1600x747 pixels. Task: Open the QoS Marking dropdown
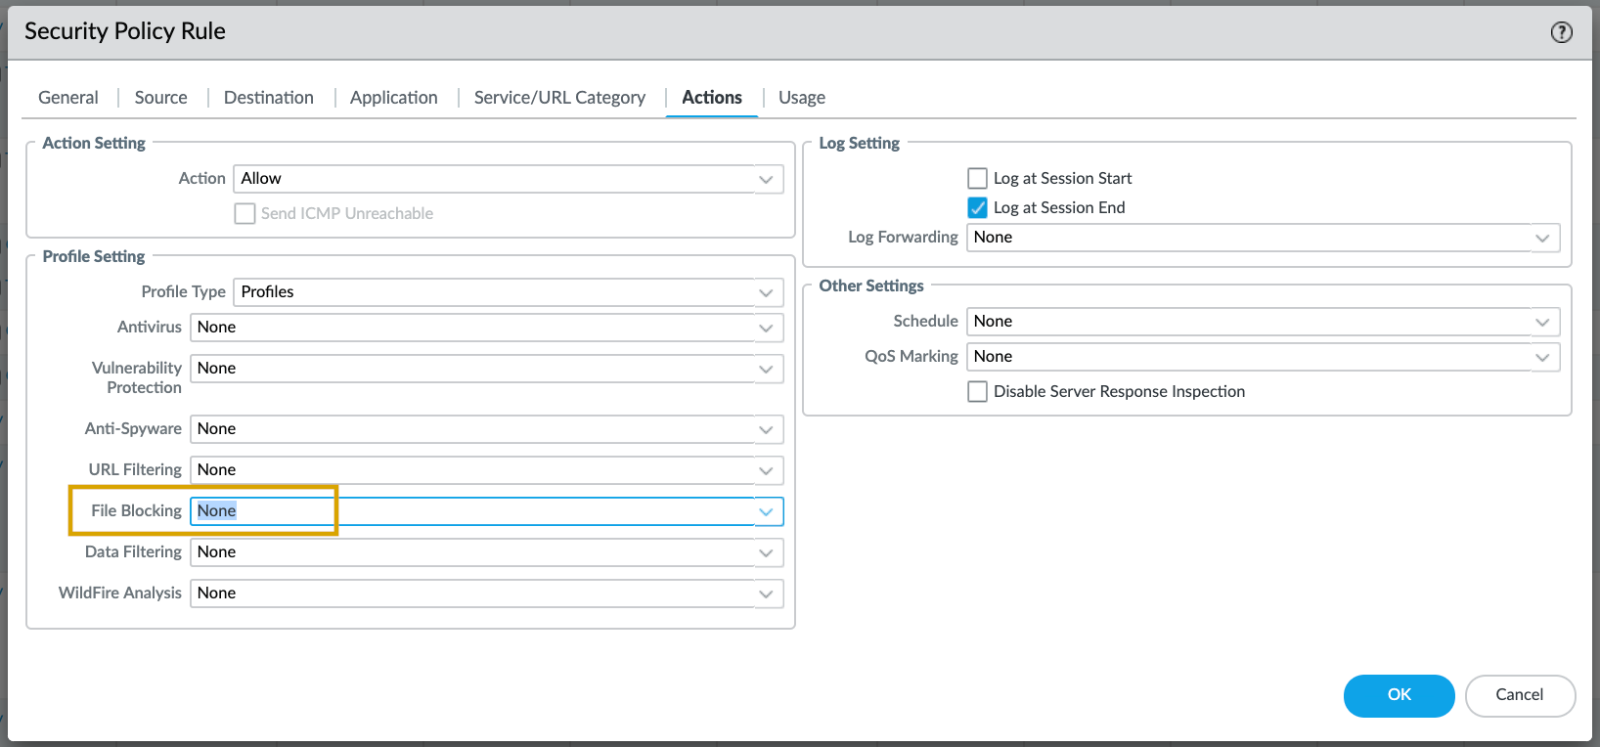click(1542, 357)
